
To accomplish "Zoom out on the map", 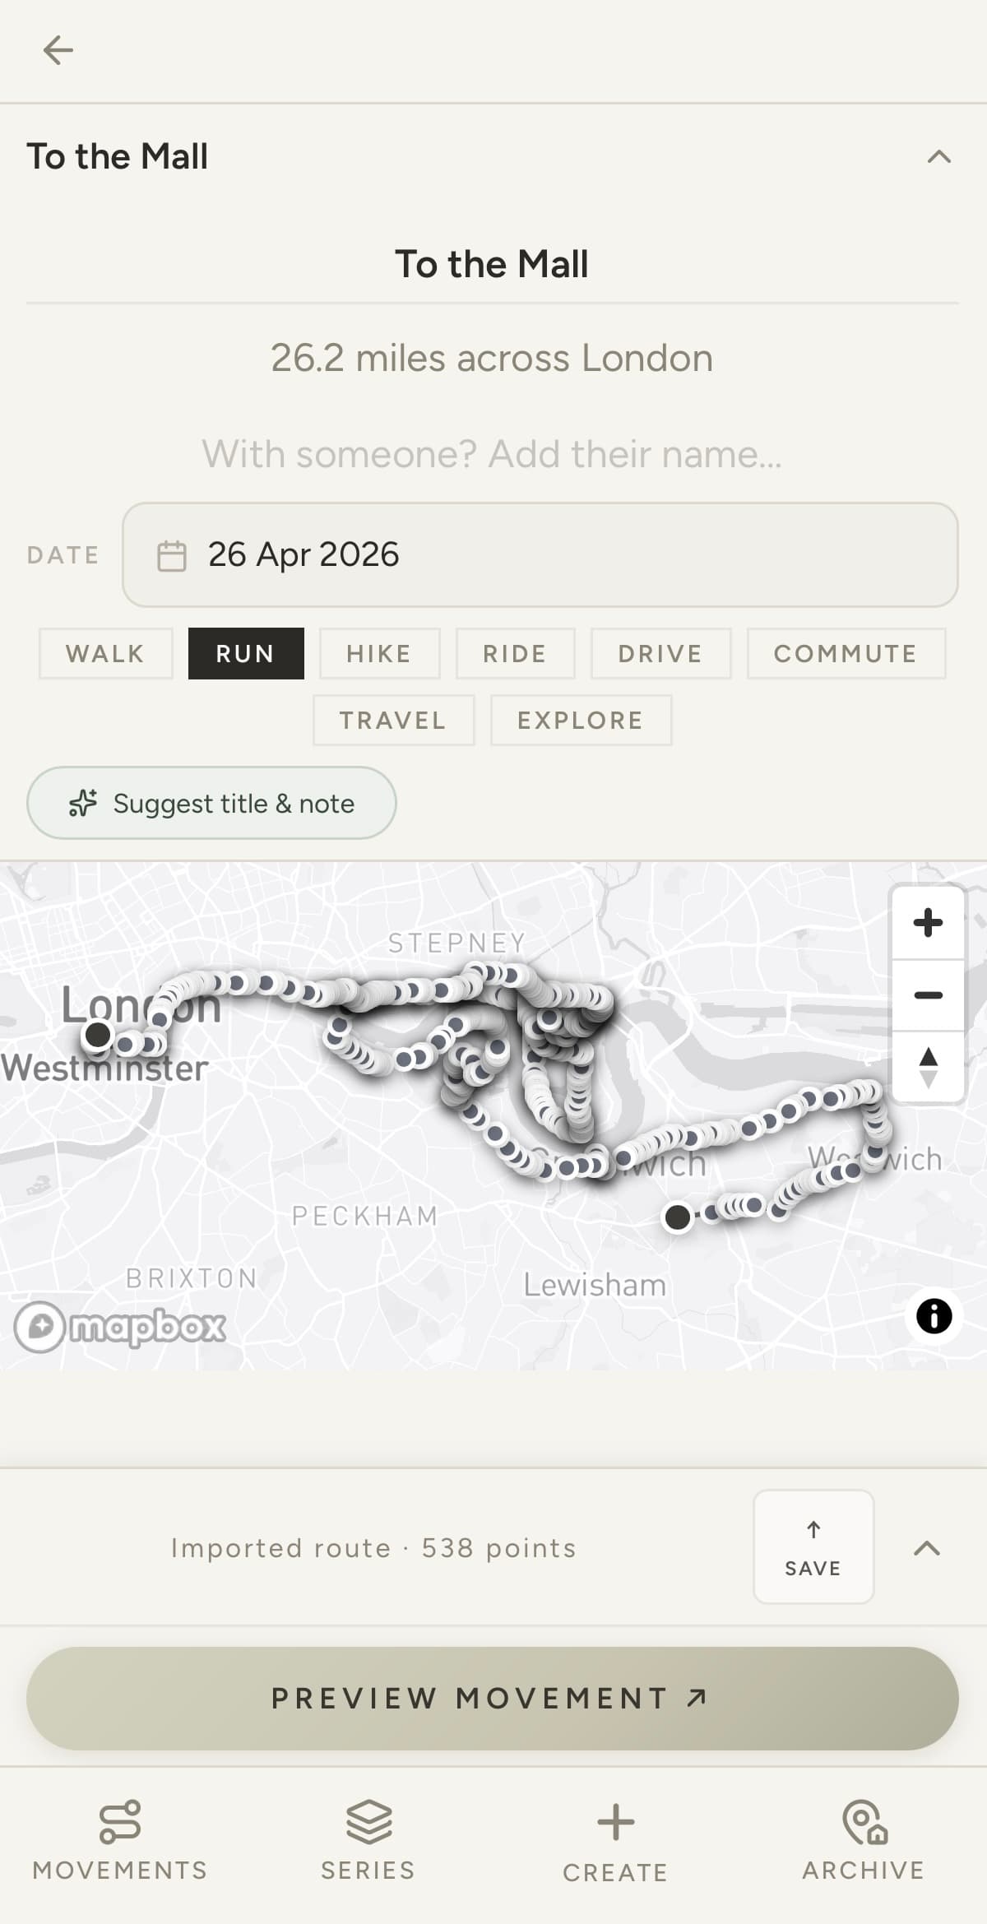I will pyautogui.click(x=928, y=995).
